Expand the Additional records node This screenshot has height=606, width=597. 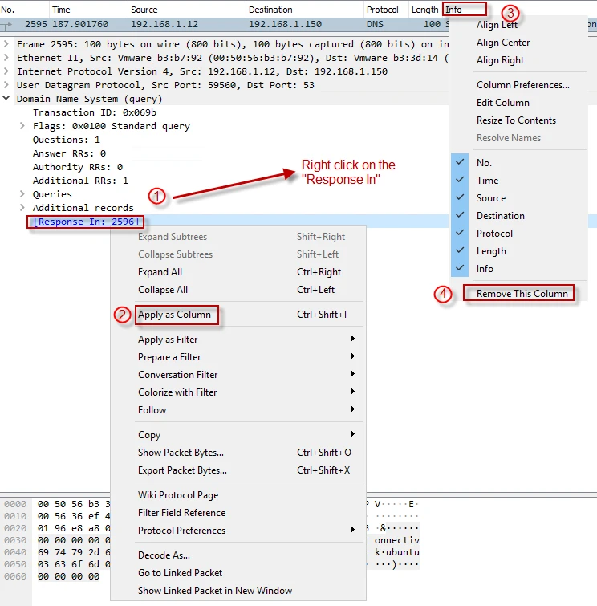click(22, 208)
